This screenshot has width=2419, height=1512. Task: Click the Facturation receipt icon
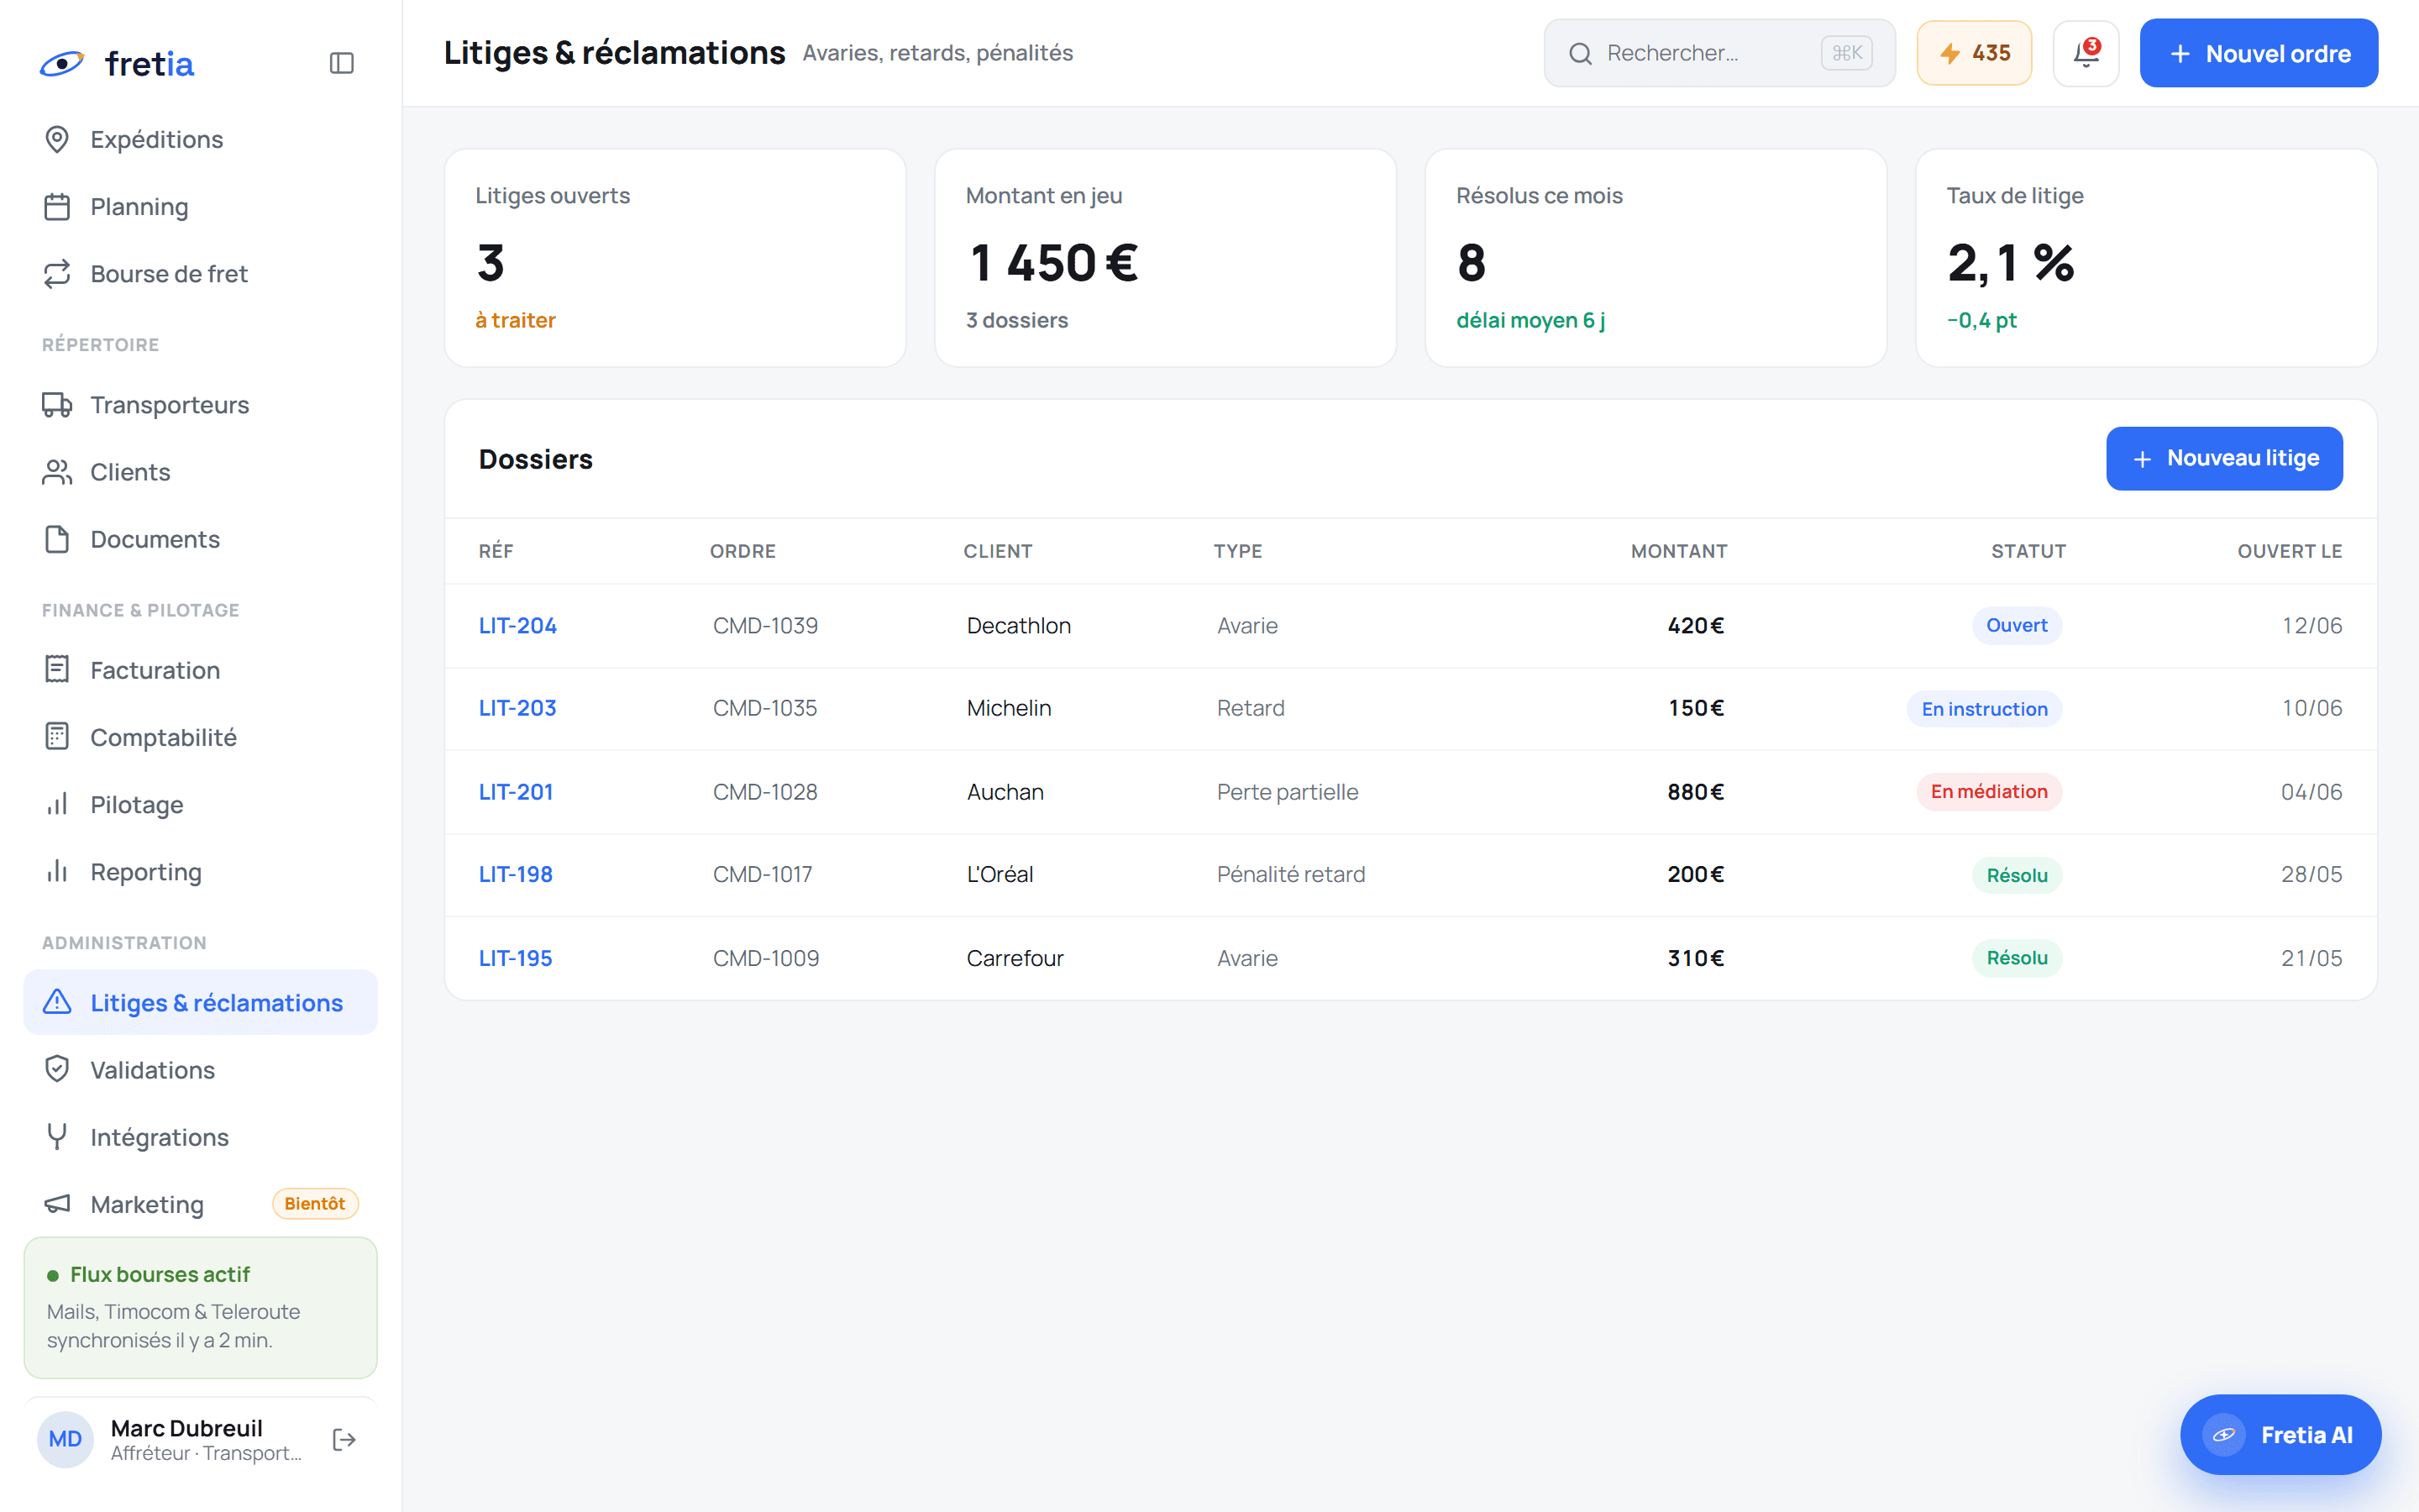pyautogui.click(x=57, y=669)
